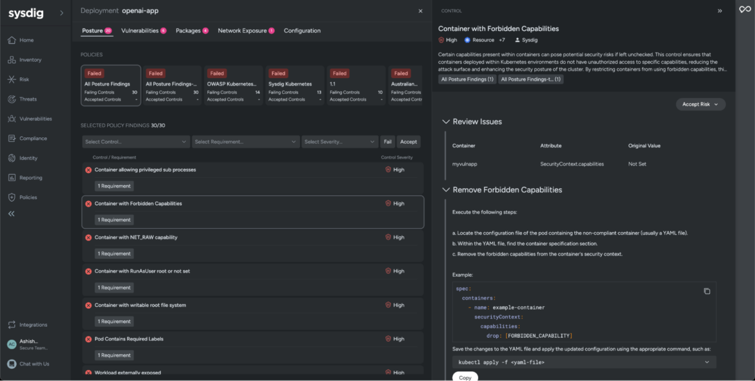755x381 pixels.
Task: Switch to the Vulnerabilities tab
Action: 143,31
